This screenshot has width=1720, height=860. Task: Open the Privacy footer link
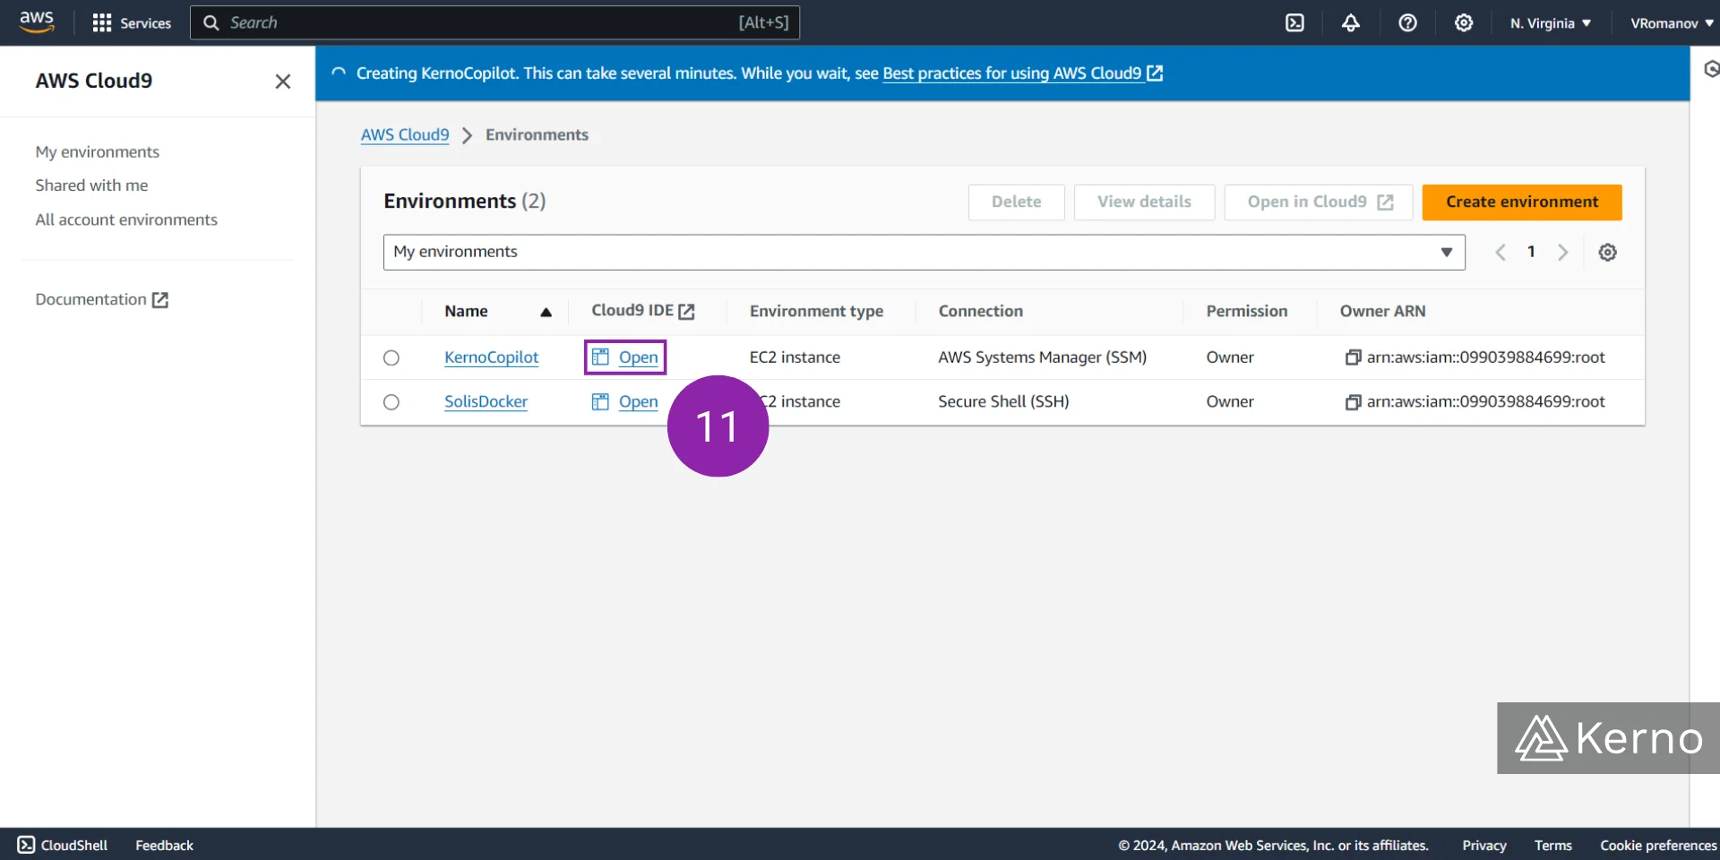[1484, 846]
